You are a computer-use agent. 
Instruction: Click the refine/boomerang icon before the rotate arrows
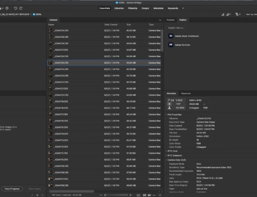click(7, 8)
